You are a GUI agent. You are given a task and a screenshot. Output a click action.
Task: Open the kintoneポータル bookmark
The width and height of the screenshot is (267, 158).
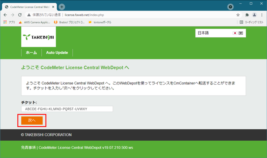100,22
